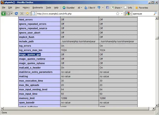Click the Facebook toolbar icon
Viewport: 159px width, 115px height.
(x=108, y=7)
